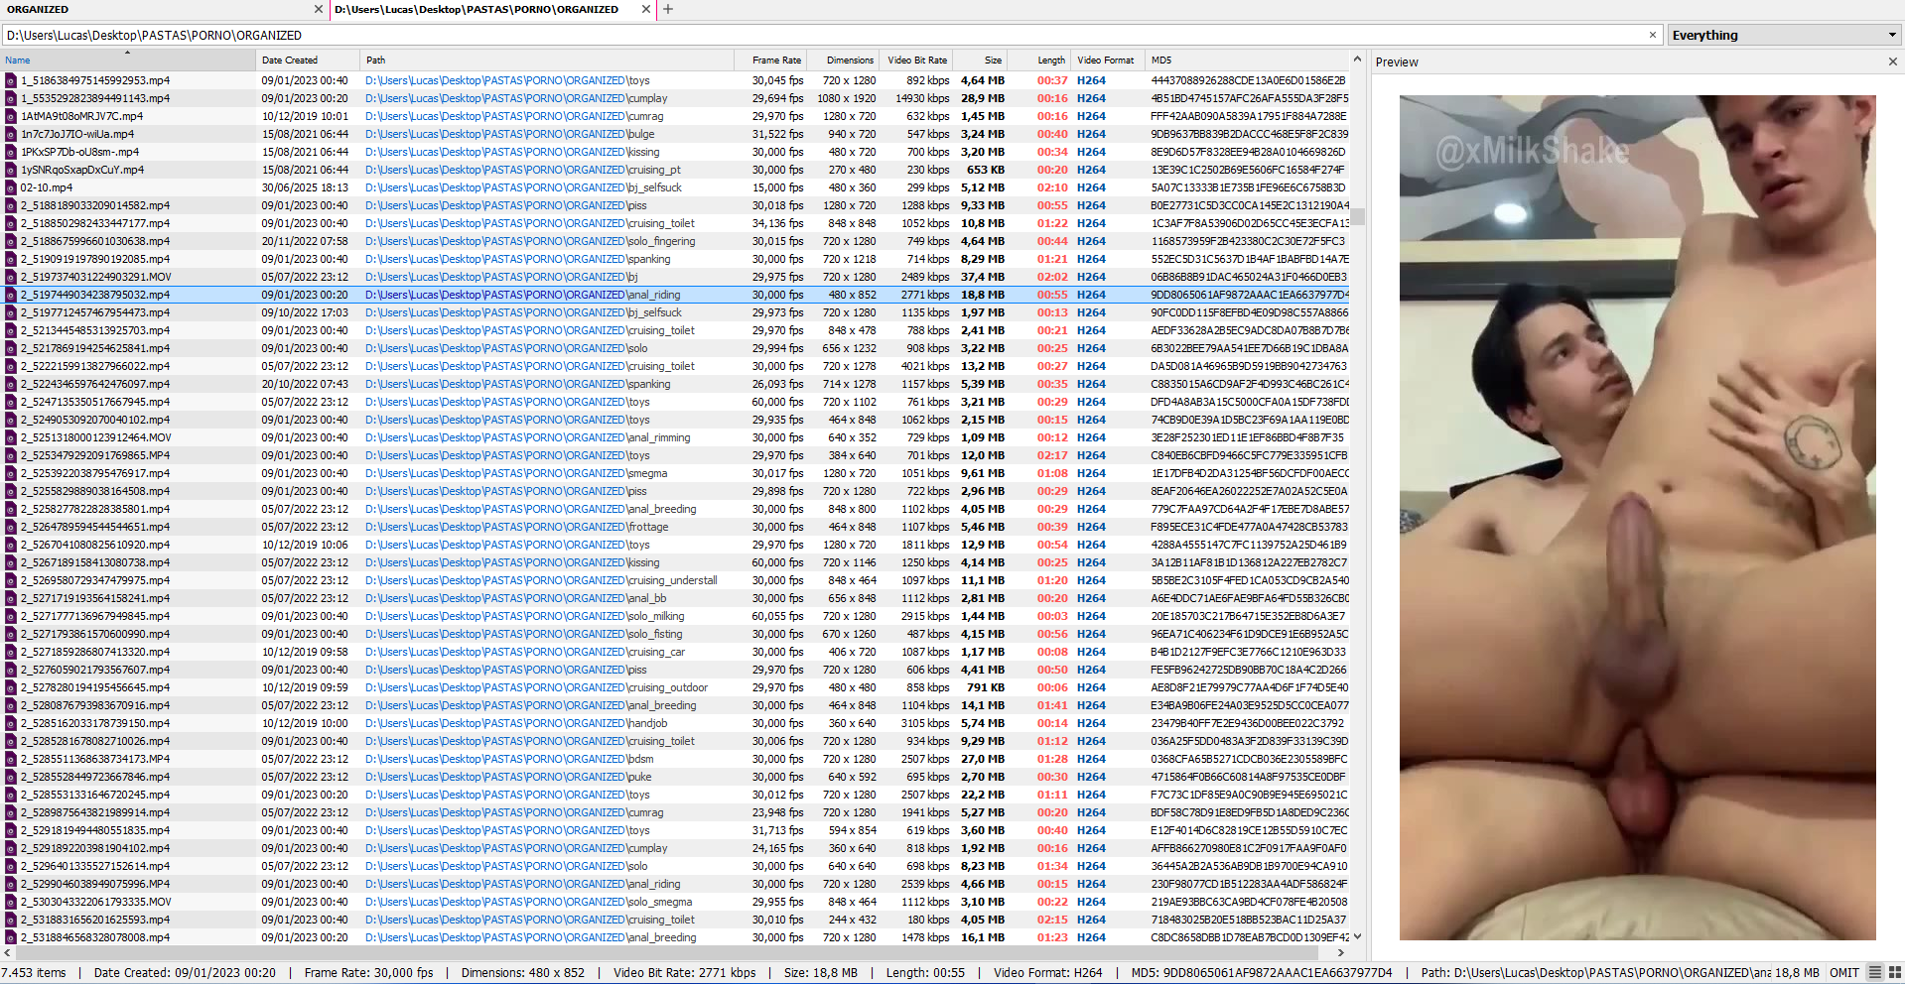This screenshot has height=984, width=1905.
Task: Close the Preview pane
Action: [1893, 61]
